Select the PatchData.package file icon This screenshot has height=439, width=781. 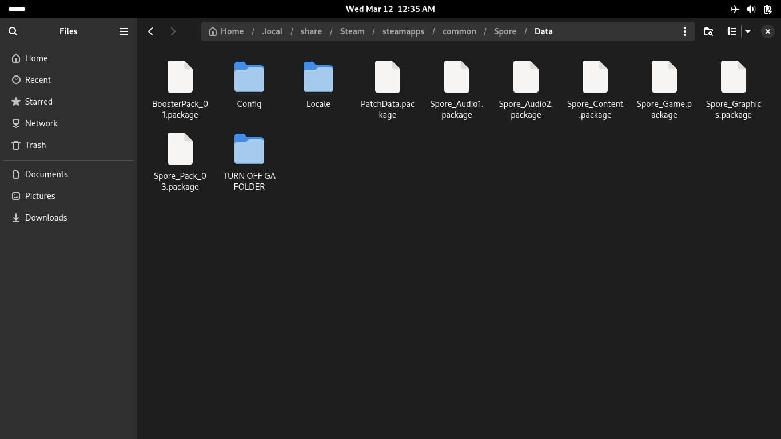click(x=388, y=77)
